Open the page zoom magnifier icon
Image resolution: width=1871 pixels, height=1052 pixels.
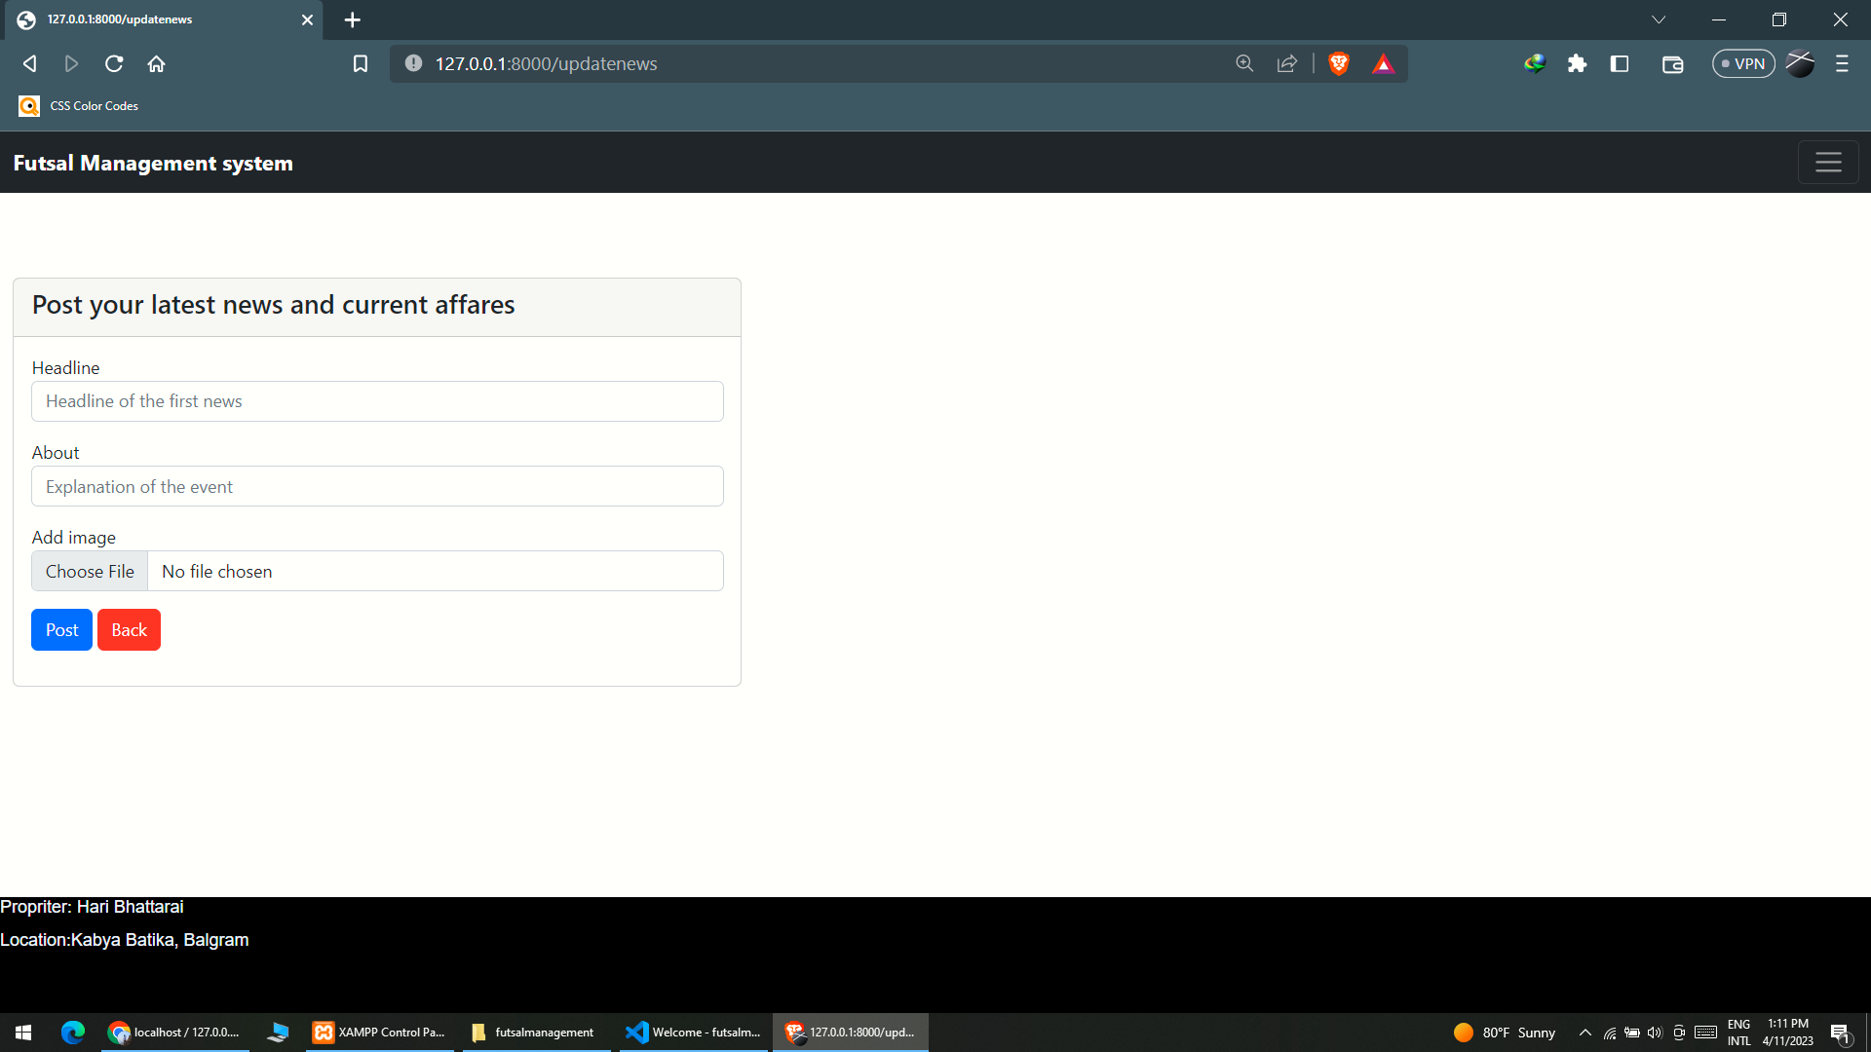tap(1244, 63)
